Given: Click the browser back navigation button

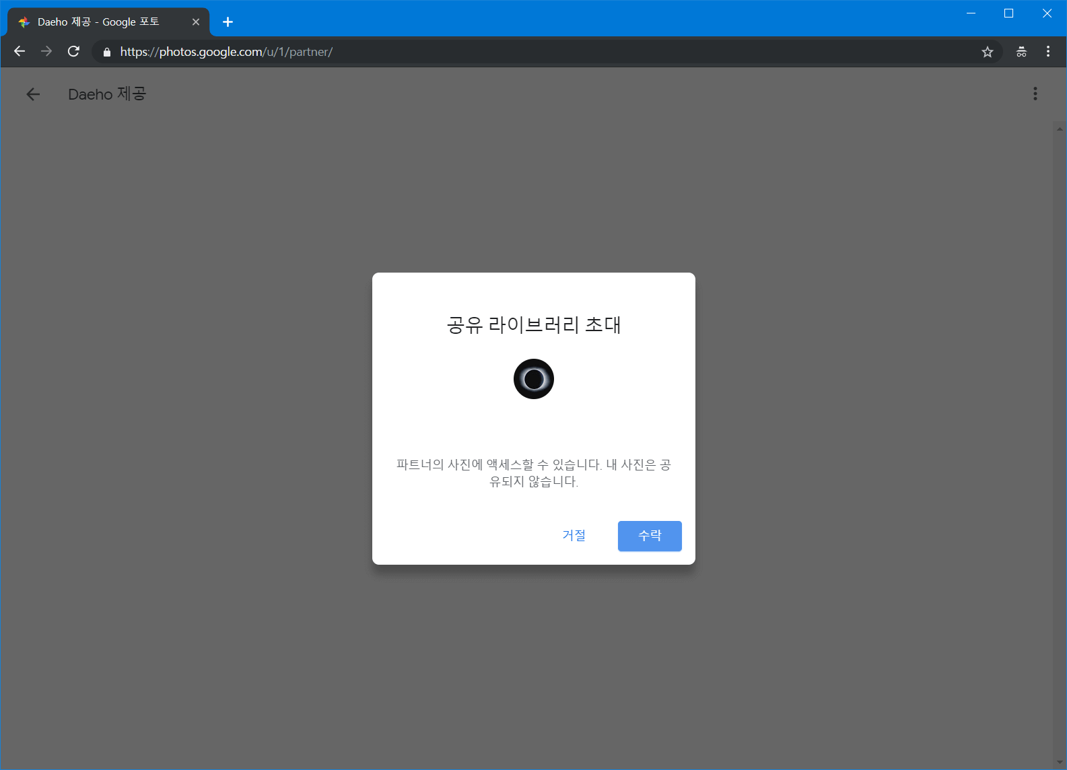Looking at the screenshot, I should 20,52.
